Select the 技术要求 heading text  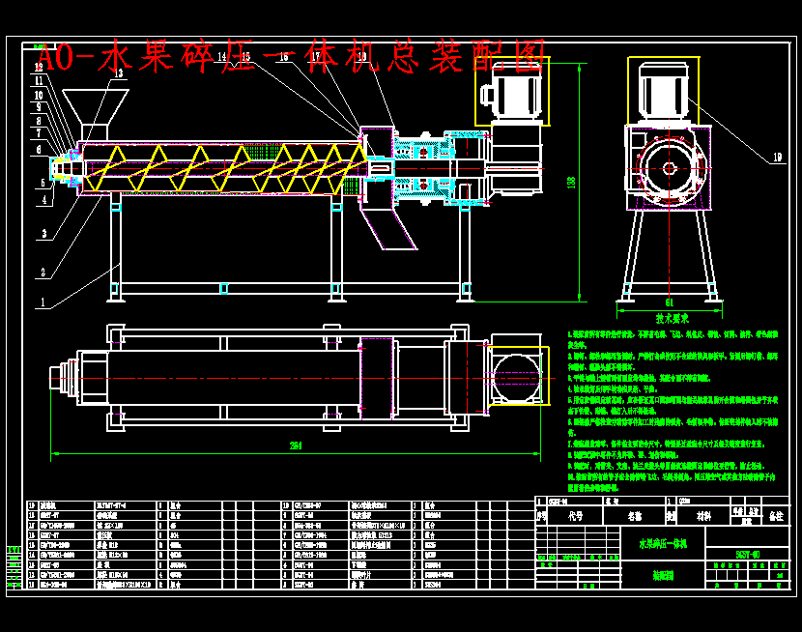[673, 319]
